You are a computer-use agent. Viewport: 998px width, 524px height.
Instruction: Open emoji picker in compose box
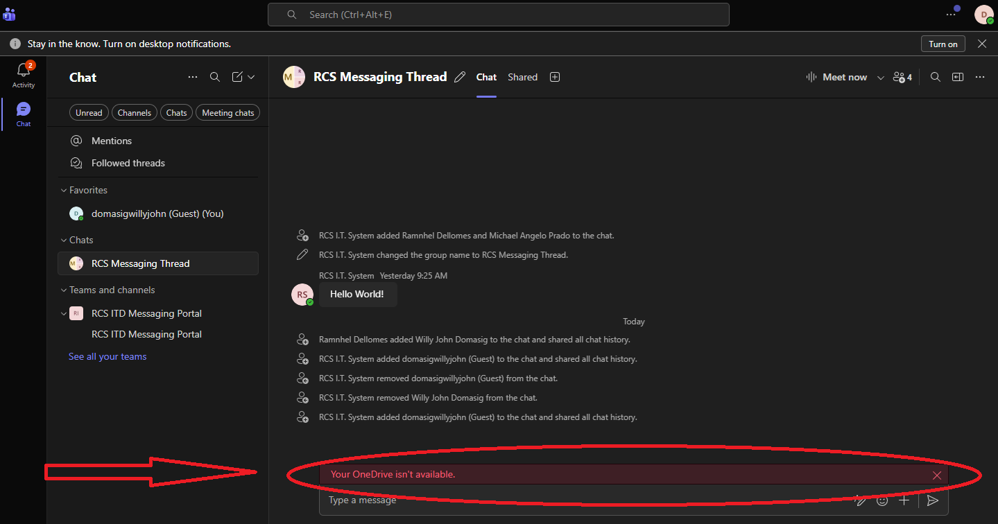[882, 500]
